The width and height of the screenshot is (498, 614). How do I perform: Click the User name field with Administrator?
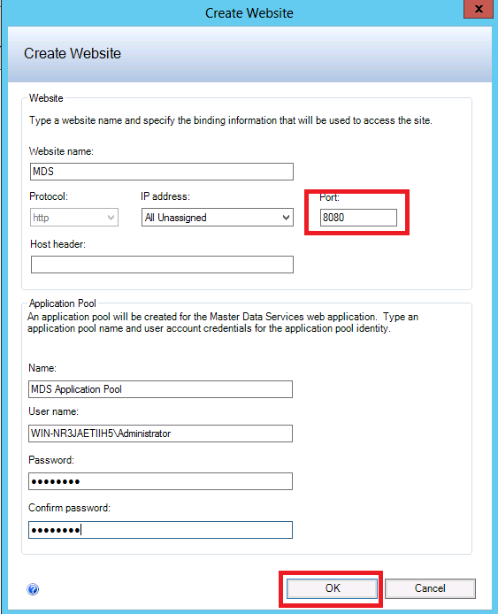(160, 434)
